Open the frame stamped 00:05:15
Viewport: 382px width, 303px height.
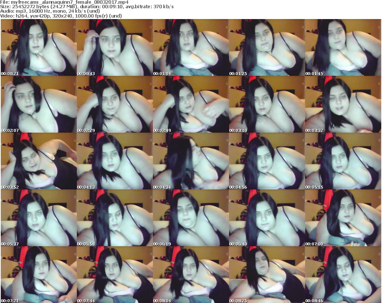pos(343,161)
